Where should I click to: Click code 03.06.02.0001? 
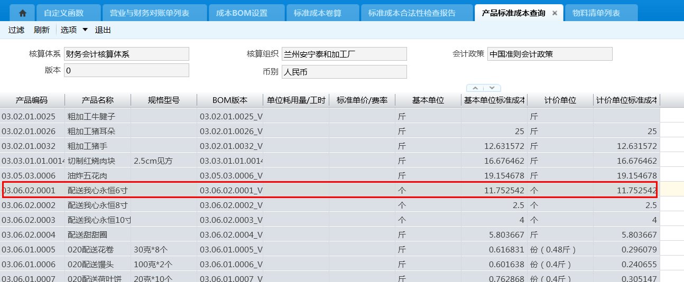tap(29, 190)
